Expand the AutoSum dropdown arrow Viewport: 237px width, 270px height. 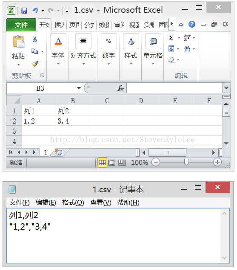point(179,38)
